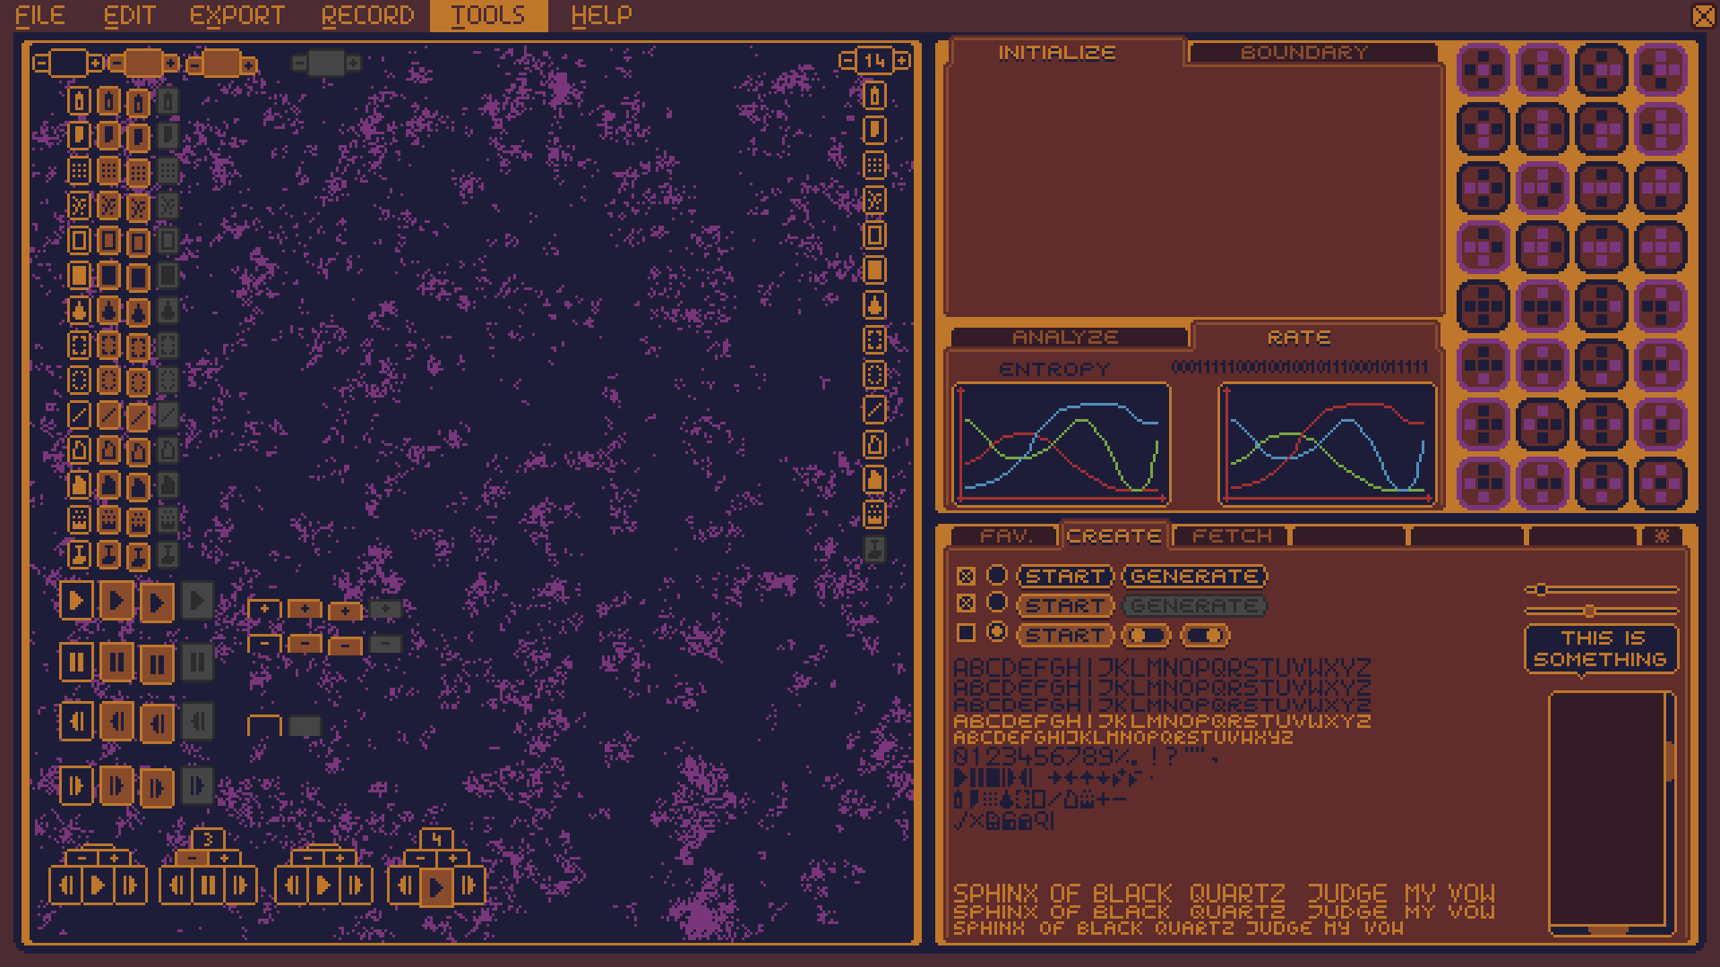Switch to the BOUNDARY tab
The height and width of the screenshot is (967, 1720).
coord(1304,53)
